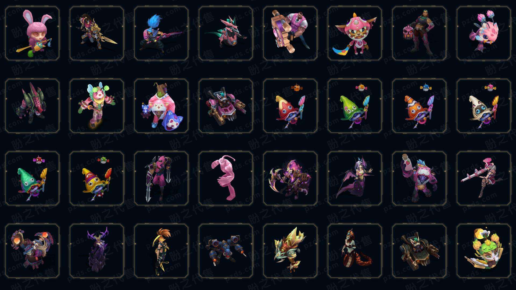This screenshot has width=516, height=290.
Task: Select the pink dinosaur-costume character tile
Action: coord(355,34)
